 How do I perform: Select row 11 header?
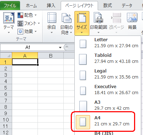tap(6, 126)
